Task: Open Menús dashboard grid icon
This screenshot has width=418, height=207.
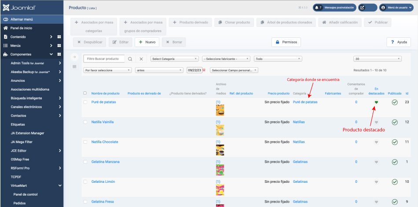Action: pyautogui.click(x=59, y=46)
